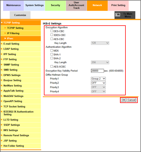The width and height of the screenshot is (141, 152).
Task: Open the Print Setting tab
Action: click(x=118, y=5)
